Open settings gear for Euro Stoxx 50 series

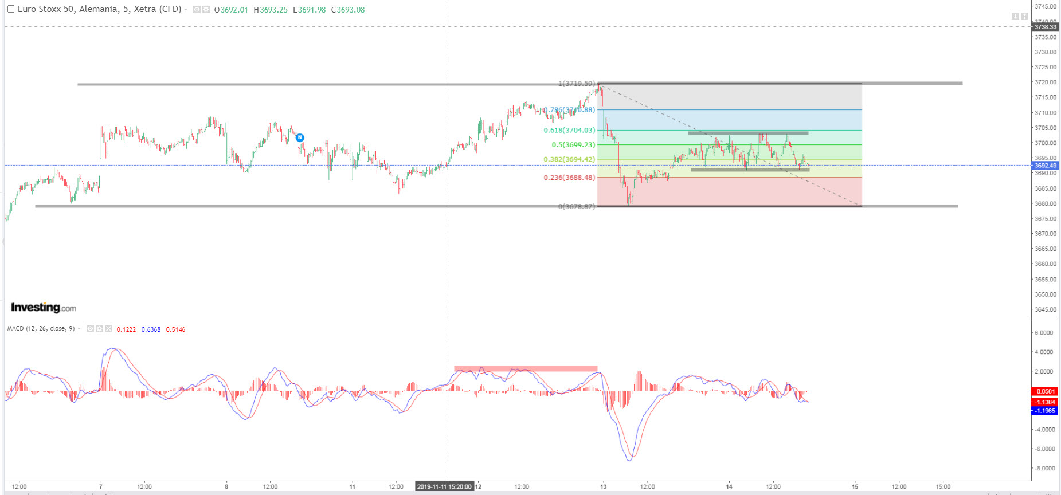pyautogui.click(x=206, y=10)
